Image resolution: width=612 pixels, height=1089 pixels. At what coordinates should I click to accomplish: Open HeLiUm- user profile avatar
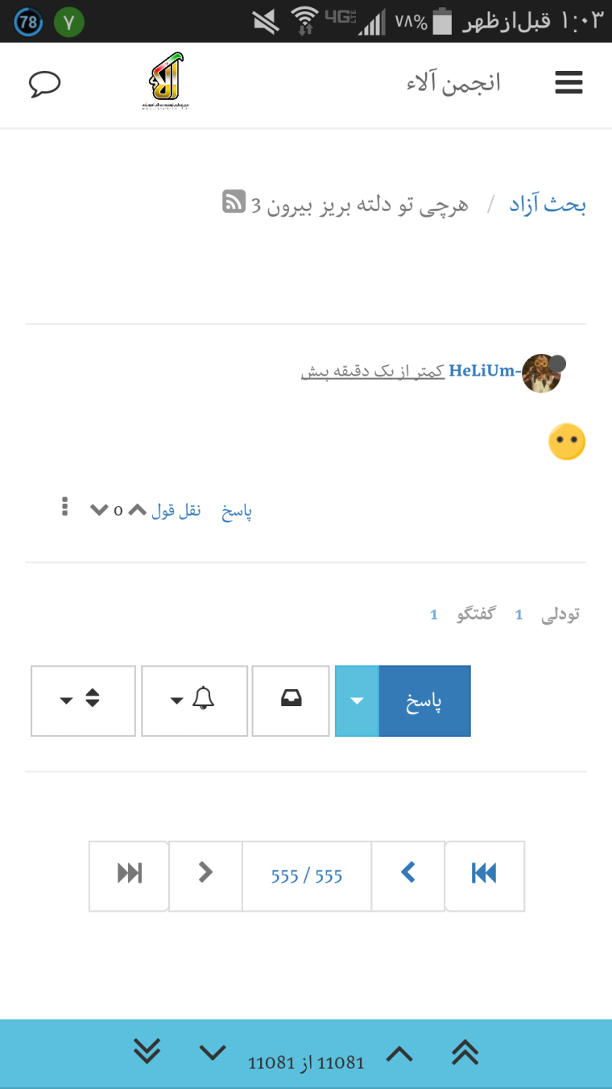coord(541,374)
